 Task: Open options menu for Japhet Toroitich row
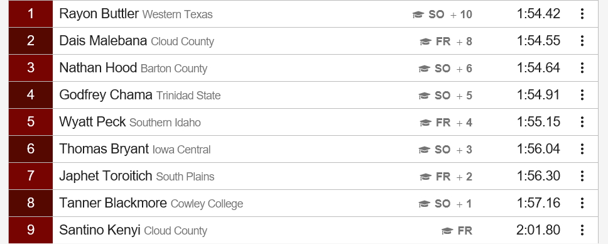pos(582,176)
